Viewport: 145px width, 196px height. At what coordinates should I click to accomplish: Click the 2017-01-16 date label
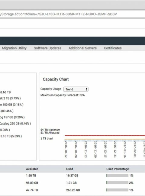[125, 149]
